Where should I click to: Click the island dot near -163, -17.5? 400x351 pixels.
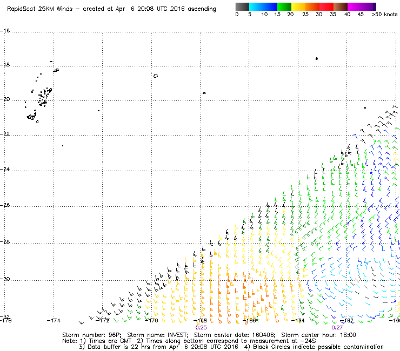[317, 59]
